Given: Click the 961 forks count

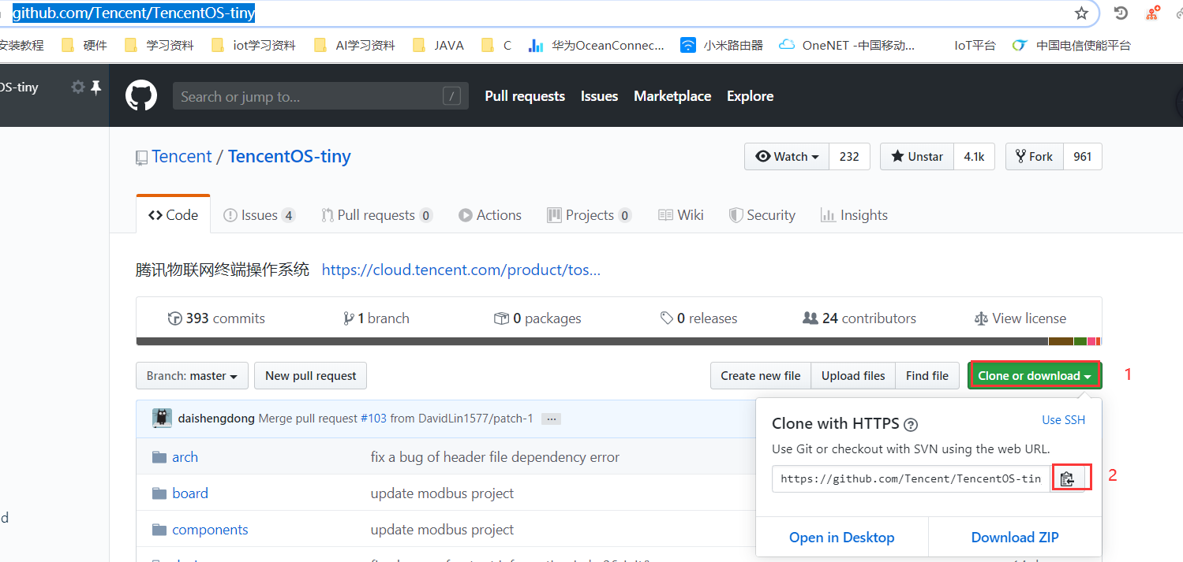Looking at the screenshot, I should pyautogui.click(x=1083, y=156).
